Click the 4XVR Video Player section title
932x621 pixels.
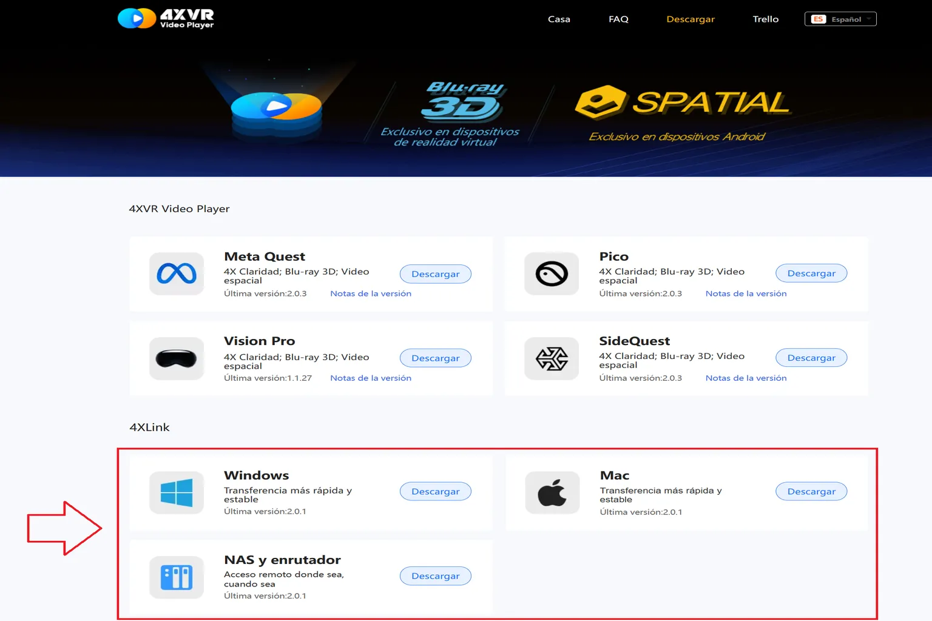[179, 209]
